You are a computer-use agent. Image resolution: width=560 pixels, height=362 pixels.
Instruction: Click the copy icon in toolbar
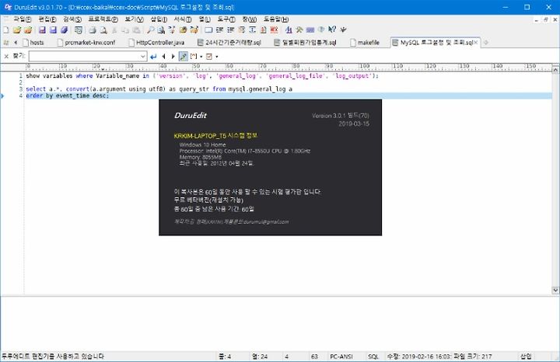click(125, 30)
